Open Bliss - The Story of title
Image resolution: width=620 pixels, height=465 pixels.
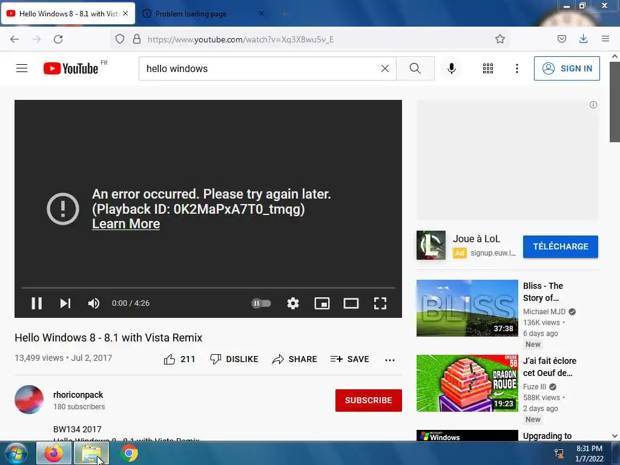coord(543,292)
